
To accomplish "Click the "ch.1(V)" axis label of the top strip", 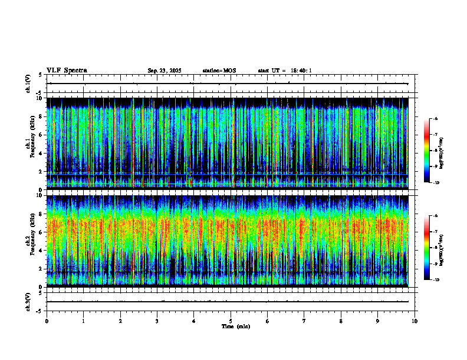I will click(x=28, y=84).
